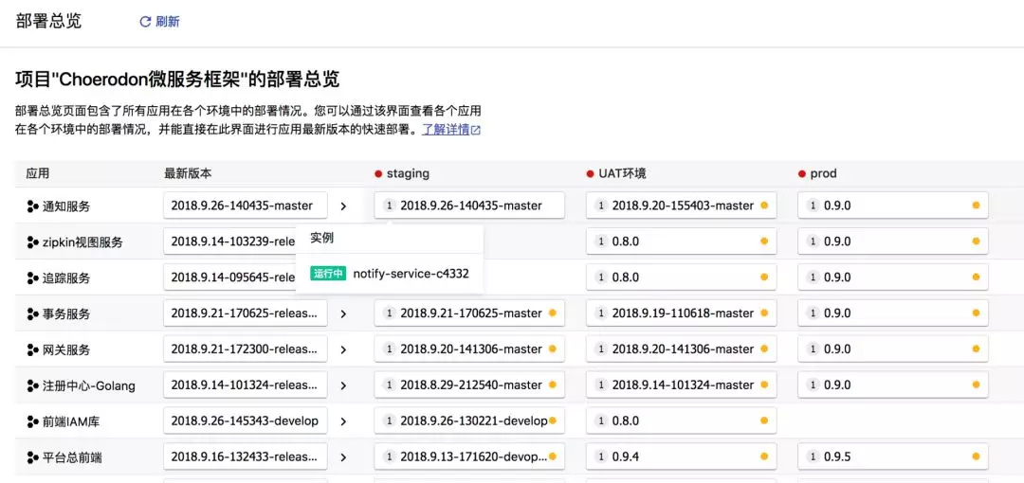Open UAT version 2018.9.20-141306-master of 网关服务
The width and height of the screenshot is (1024, 483).
(x=681, y=349)
